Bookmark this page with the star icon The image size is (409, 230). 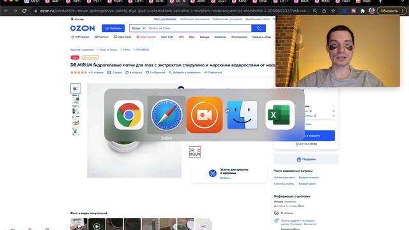tap(333, 11)
